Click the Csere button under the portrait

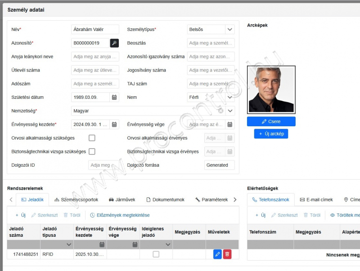click(x=271, y=121)
